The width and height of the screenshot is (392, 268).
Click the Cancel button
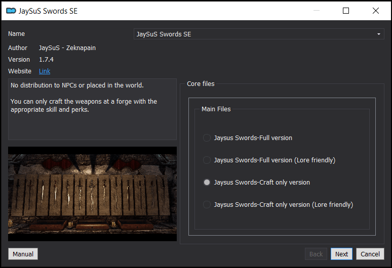370,254
